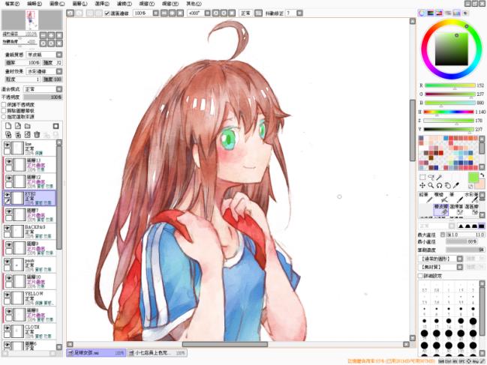This screenshot has width=487, height=365.
Task: Hide the EYES layer
Action: (8, 195)
